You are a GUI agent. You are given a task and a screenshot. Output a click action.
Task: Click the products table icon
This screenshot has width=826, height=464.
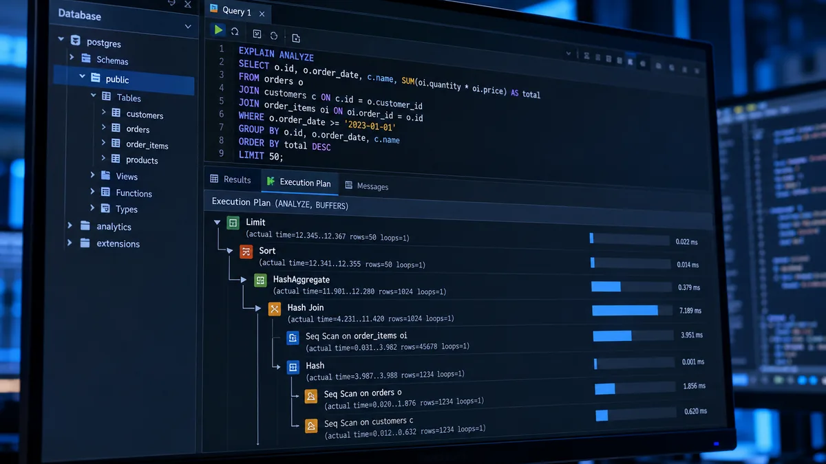click(x=116, y=159)
